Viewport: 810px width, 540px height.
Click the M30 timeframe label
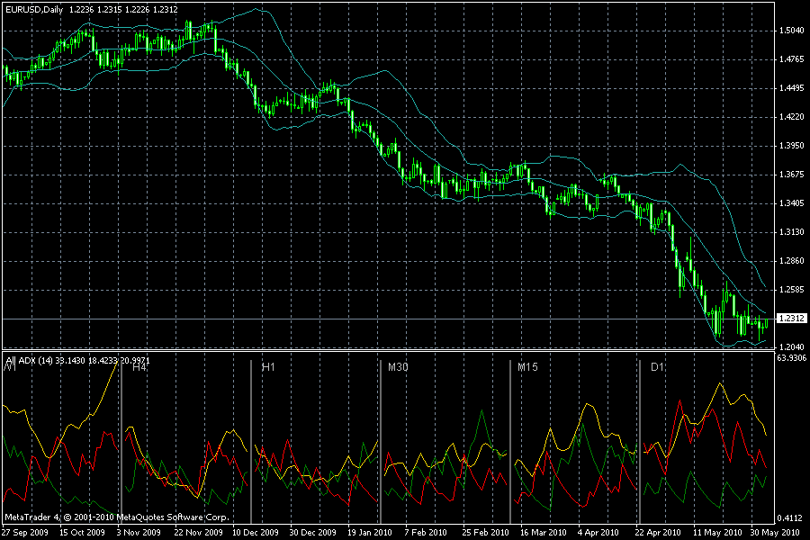(x=398, y=367)
